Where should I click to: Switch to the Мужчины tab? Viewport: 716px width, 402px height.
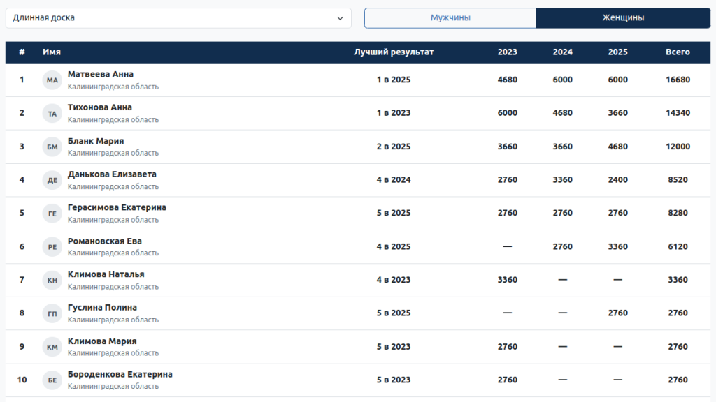[450, 18]
